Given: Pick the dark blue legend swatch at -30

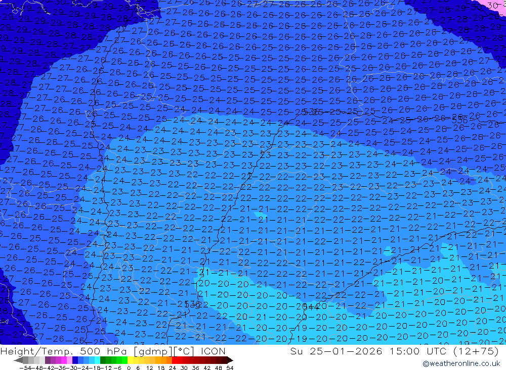Looking at the screenshot, I should [x=75, y=360].
